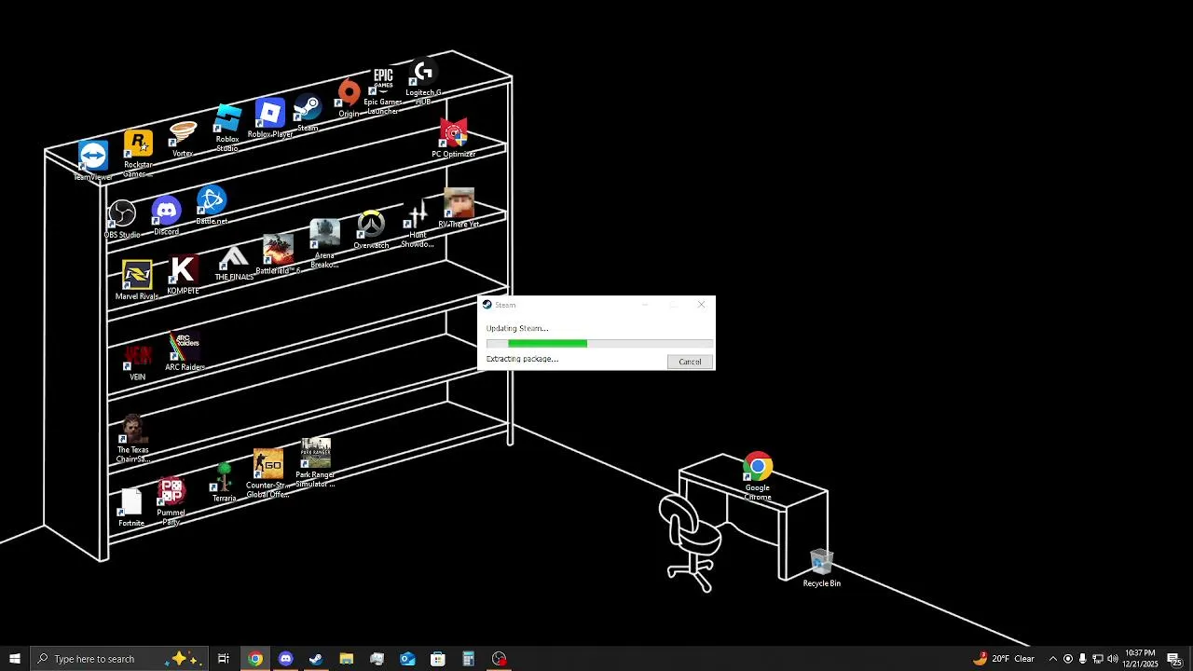
Task: Close the Steam updater dialog
Action: point(702,305)
